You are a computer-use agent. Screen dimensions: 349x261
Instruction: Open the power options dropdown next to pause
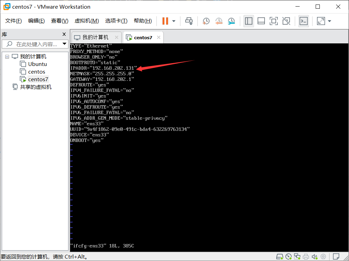[174, 21]
